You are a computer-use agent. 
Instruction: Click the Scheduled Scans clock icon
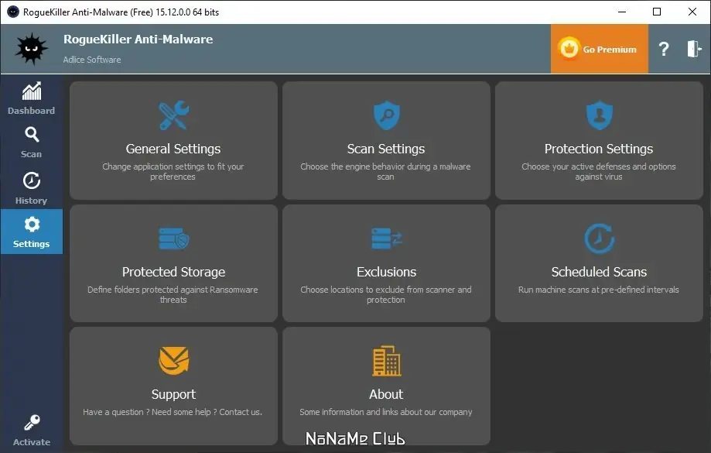click(599, 238)
